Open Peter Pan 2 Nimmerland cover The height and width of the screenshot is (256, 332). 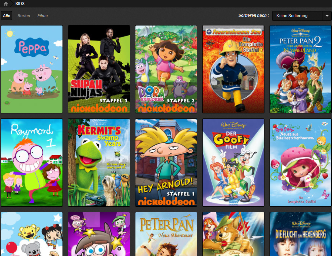tap(300, 69)
